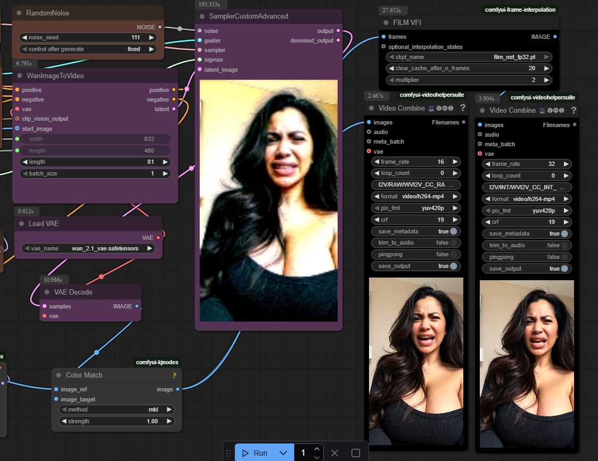Click the latent_image input socket on sampler
The height and width of the screenshot is (461, 598).
[x=200, y=69]
